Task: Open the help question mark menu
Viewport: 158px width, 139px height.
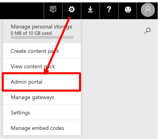Action: tap(109, 9)
